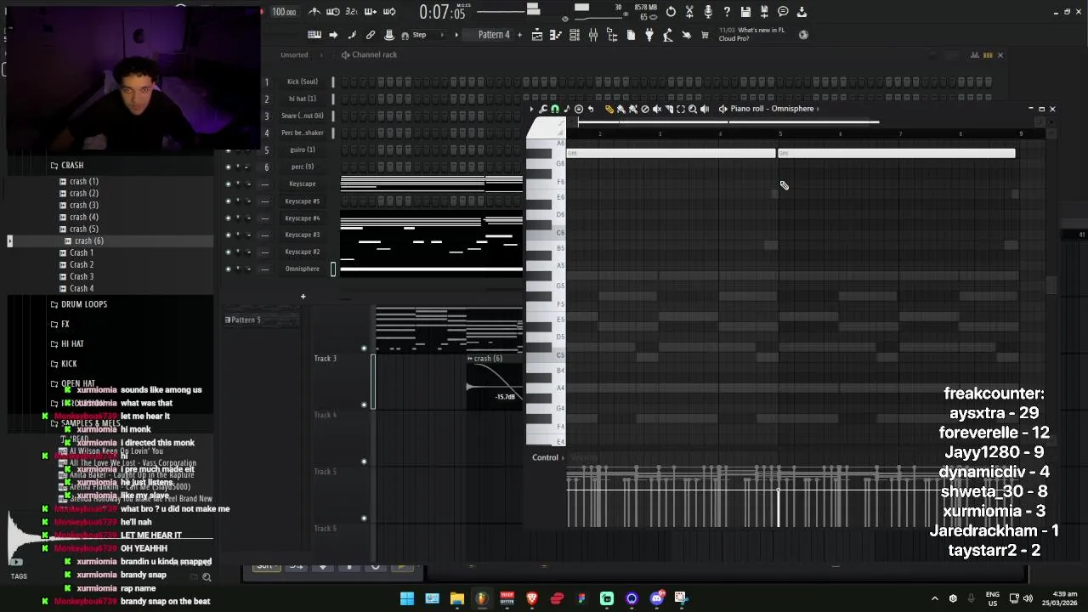The image size is (1088, 612).
Task: Toggle Omnisphere channel select indicator
Action: 333,269
